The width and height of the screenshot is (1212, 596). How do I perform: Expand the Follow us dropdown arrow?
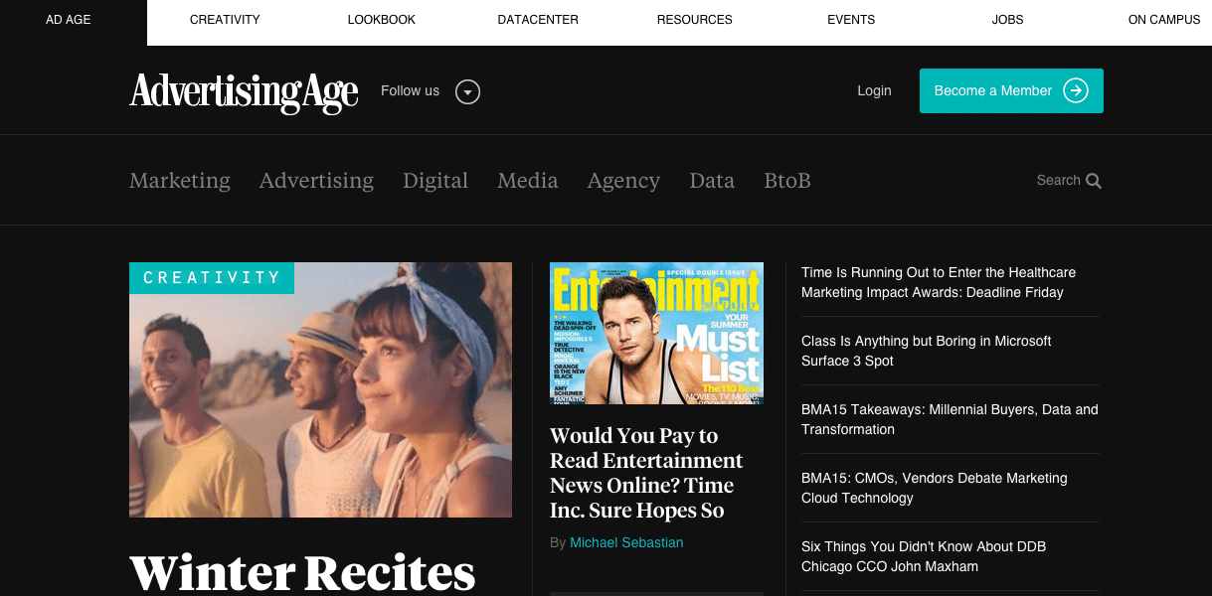[467, 92]
